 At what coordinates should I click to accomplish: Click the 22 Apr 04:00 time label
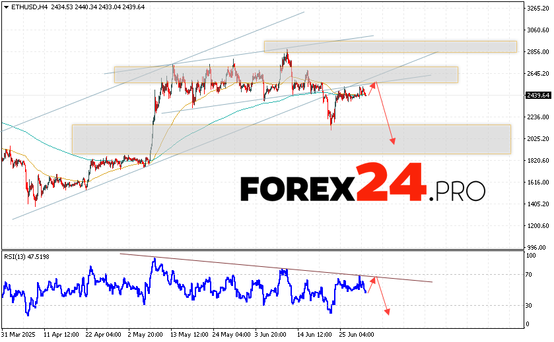[104, 334]
